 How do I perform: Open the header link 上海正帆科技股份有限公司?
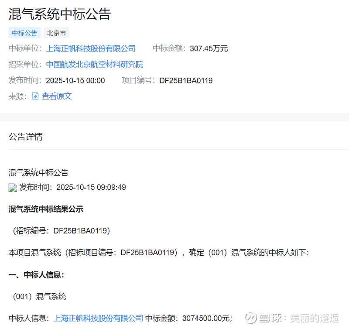pyautogui.click(x=91, y=48)
